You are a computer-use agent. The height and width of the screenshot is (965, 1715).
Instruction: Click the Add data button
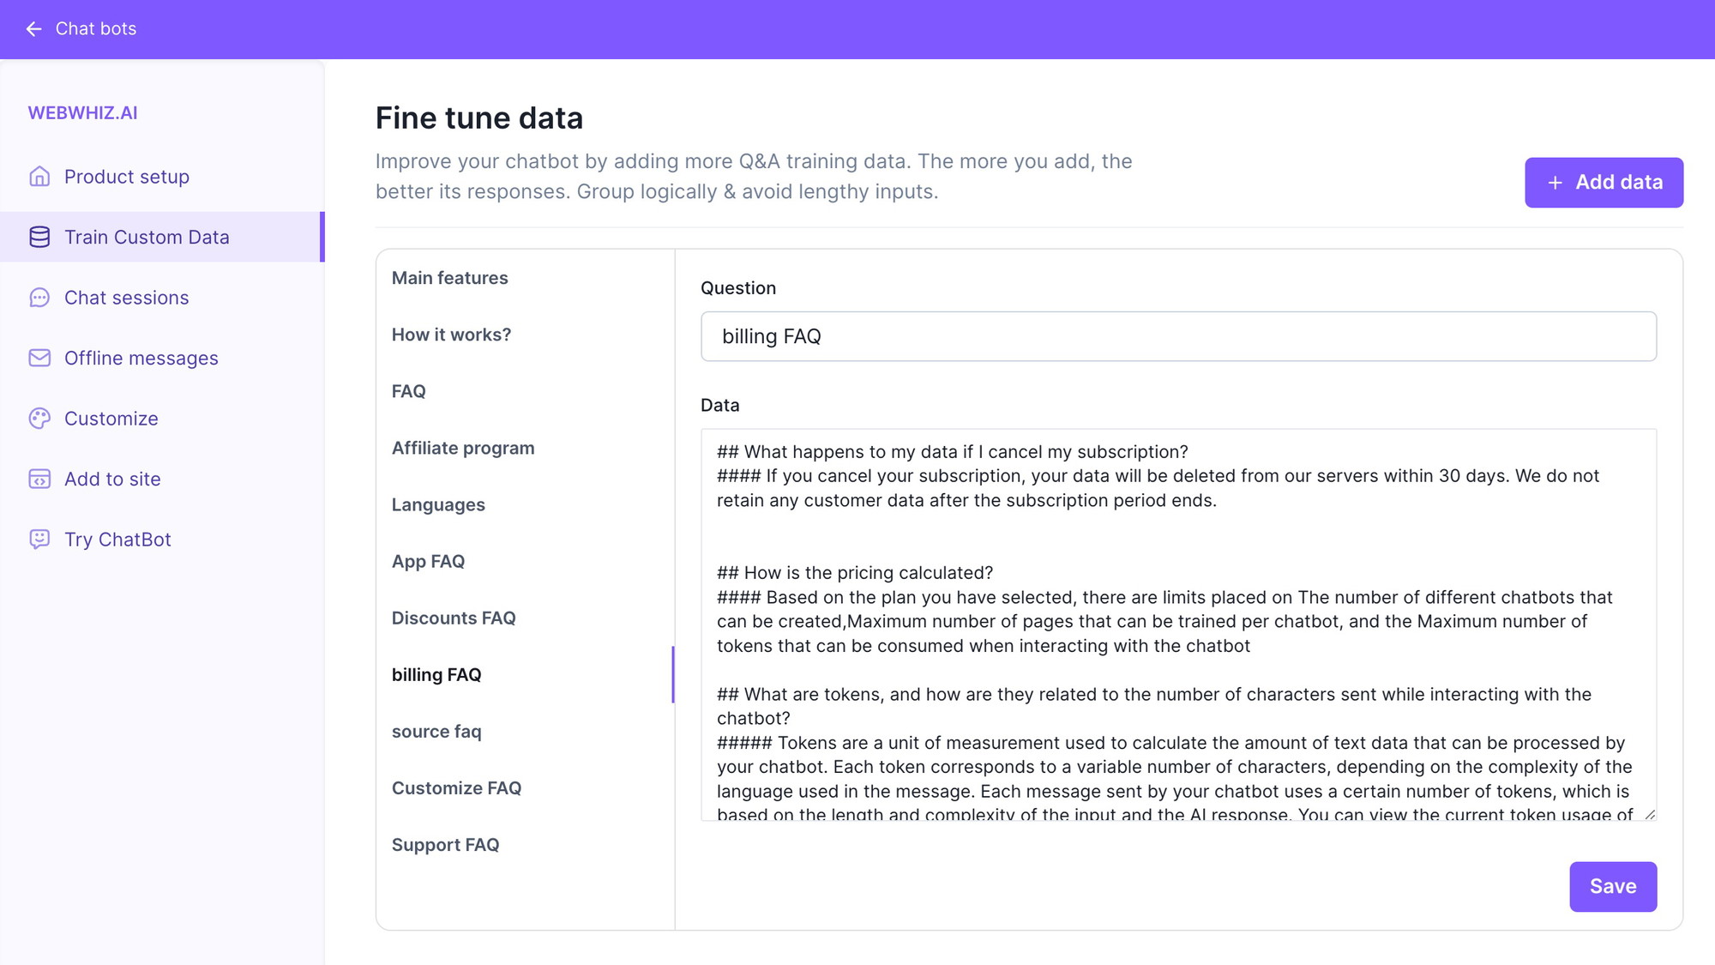1605,182
